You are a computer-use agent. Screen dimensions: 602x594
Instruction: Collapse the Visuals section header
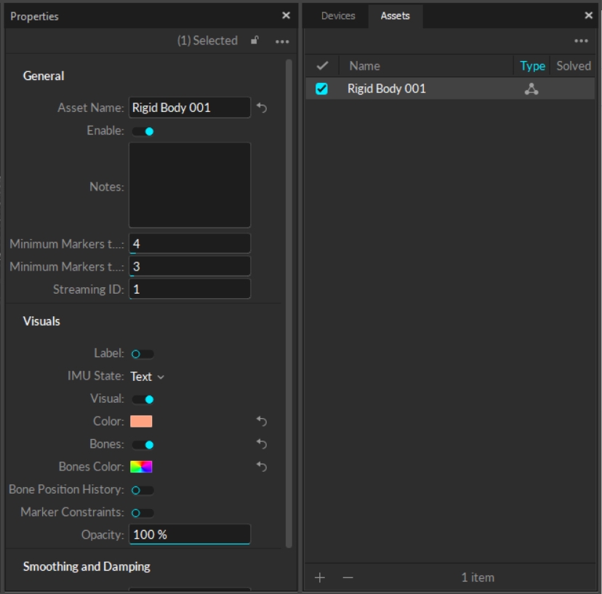coord(41,321)
